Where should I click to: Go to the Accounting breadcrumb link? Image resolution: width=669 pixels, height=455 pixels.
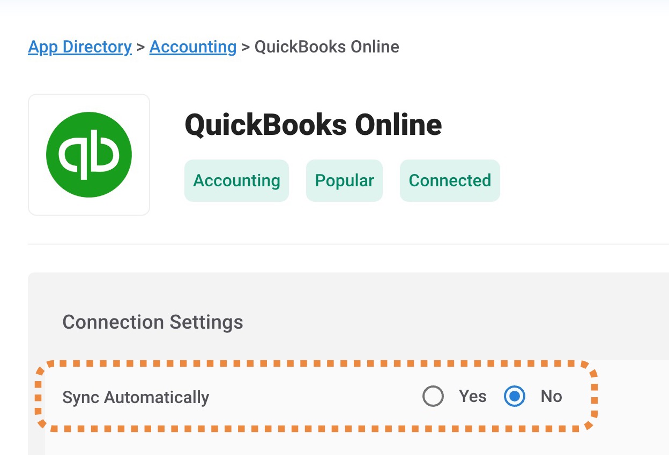tap(193, 47)
